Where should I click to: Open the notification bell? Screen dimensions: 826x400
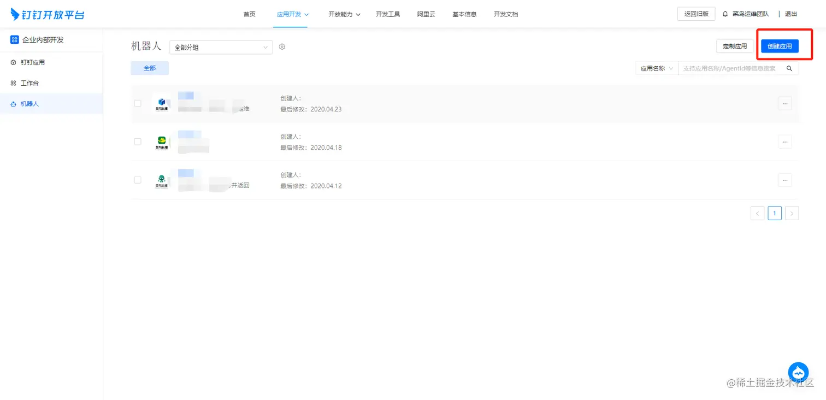click(x=725, y=14)
